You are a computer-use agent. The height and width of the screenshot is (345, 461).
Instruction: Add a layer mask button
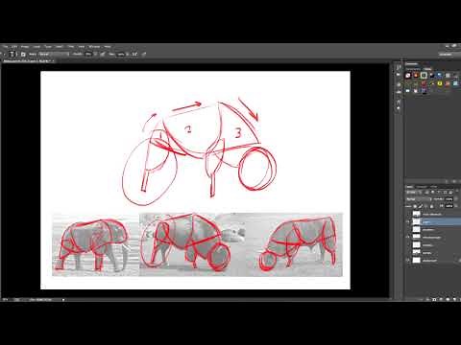(434, 299)
